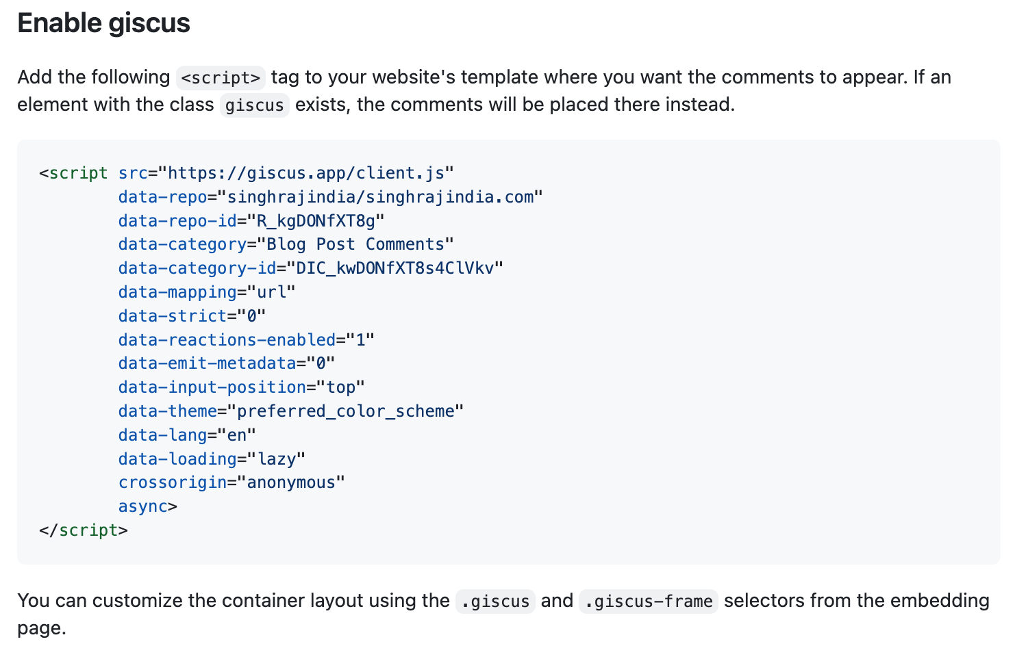This screenshot has width=1015, height=646.
Task: Click the "Blog Post Comments" category value
Action: (x=355, y=244)
